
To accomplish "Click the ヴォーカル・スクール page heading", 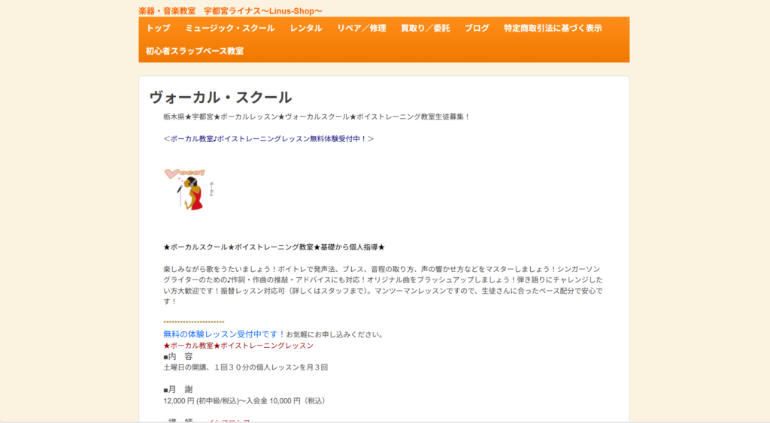I will pyautogui.click(x=220, y=97).
